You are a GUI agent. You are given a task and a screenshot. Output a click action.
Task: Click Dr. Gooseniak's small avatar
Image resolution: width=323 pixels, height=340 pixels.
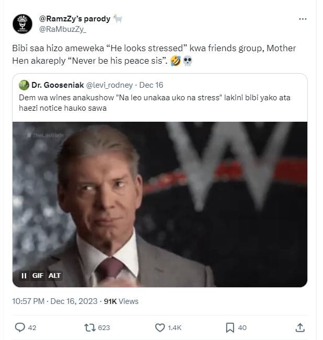(24, 85)
